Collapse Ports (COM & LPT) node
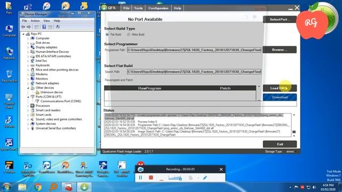 coord(28,97)
